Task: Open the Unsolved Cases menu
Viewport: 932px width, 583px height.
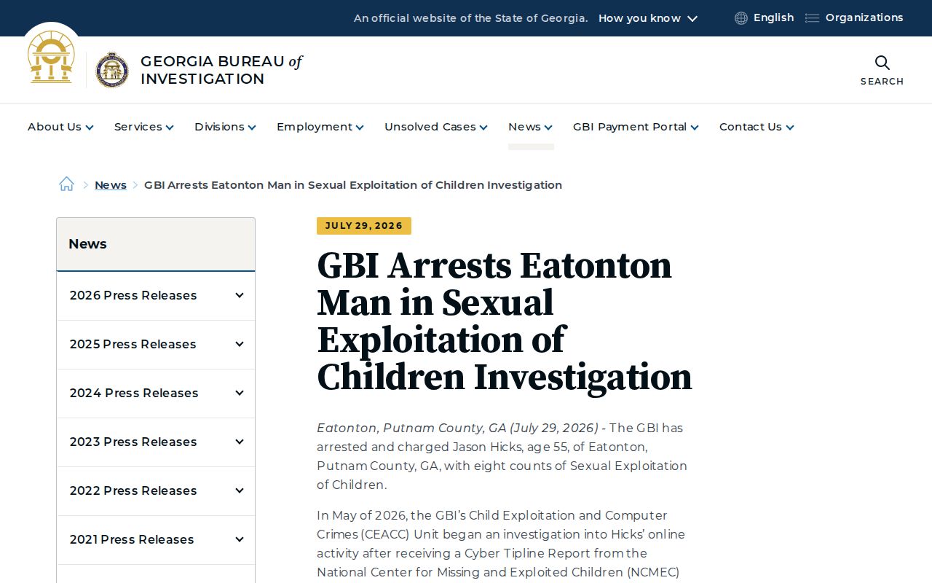Action: [435, 127]
